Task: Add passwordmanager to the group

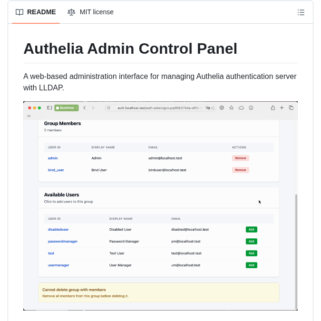Action: (252, 242)
